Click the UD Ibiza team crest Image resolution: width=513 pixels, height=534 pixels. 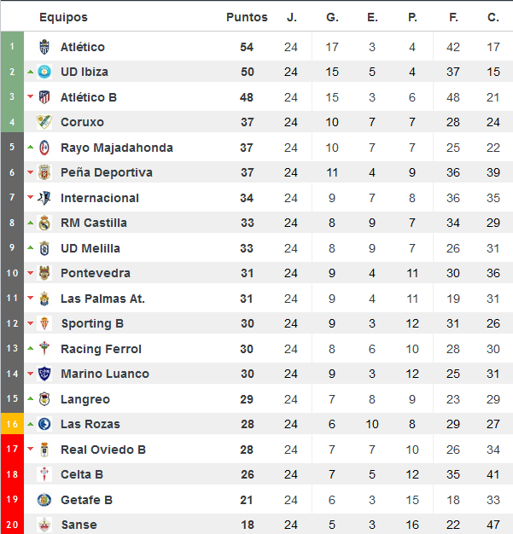44,72
